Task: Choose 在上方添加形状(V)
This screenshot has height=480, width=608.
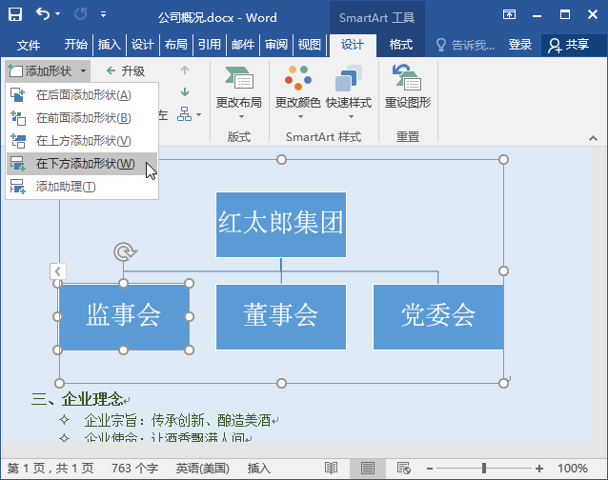Action: pos(82,141)
